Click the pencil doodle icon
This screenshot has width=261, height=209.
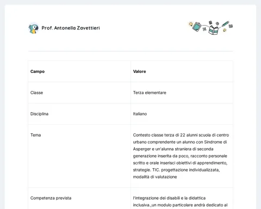pos(225,24)
